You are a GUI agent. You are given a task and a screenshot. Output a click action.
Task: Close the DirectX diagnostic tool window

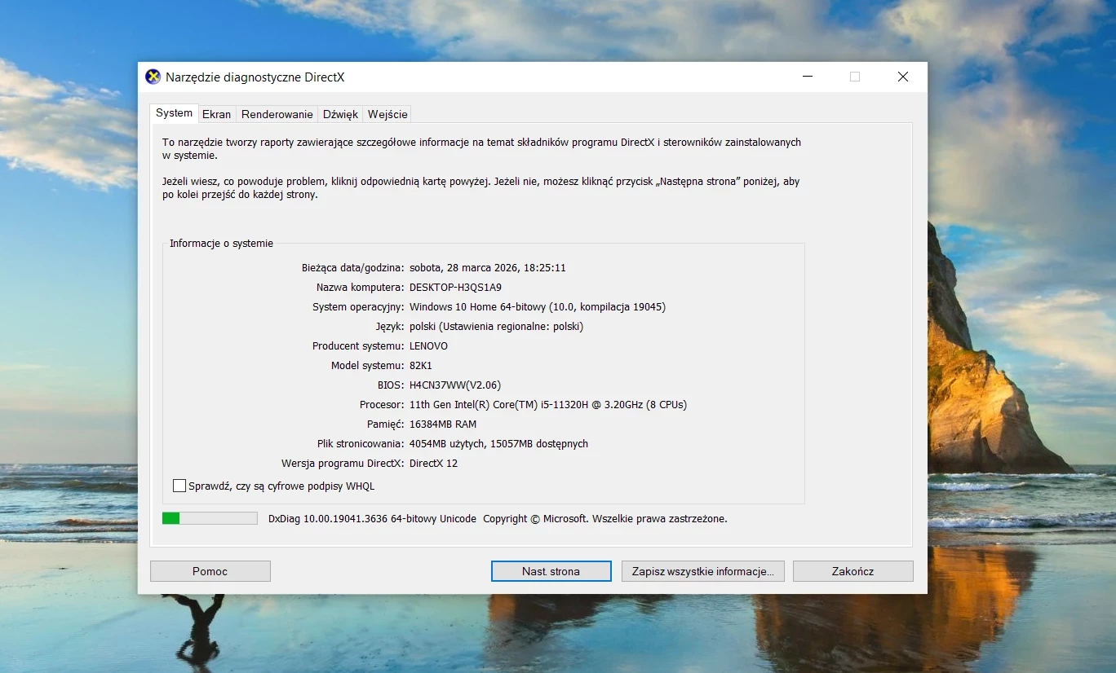coord(902,77)
